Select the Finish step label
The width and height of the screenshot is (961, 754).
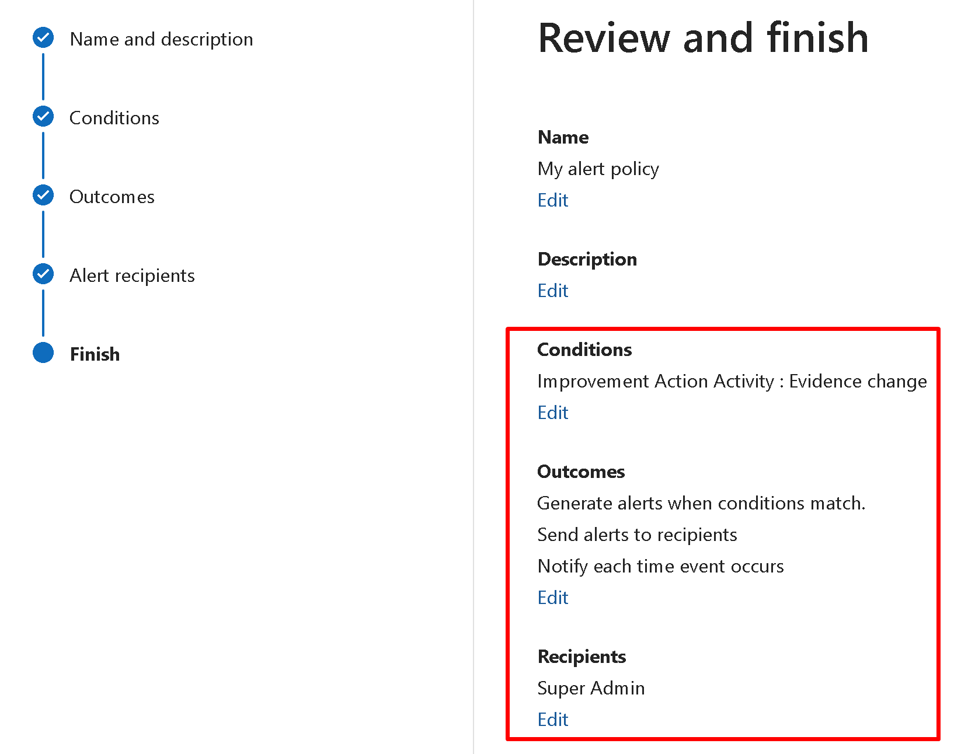click(x=95, y=354)
